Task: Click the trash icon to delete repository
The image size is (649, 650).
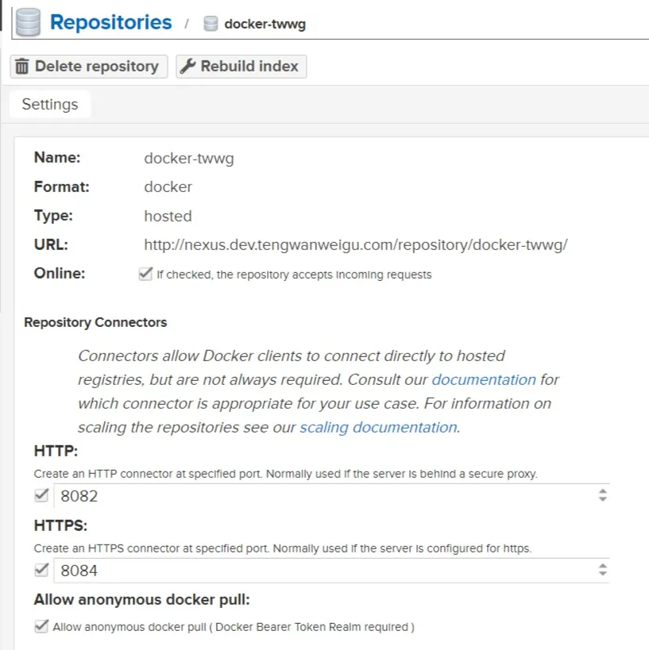Action: (x=22, y=67)
